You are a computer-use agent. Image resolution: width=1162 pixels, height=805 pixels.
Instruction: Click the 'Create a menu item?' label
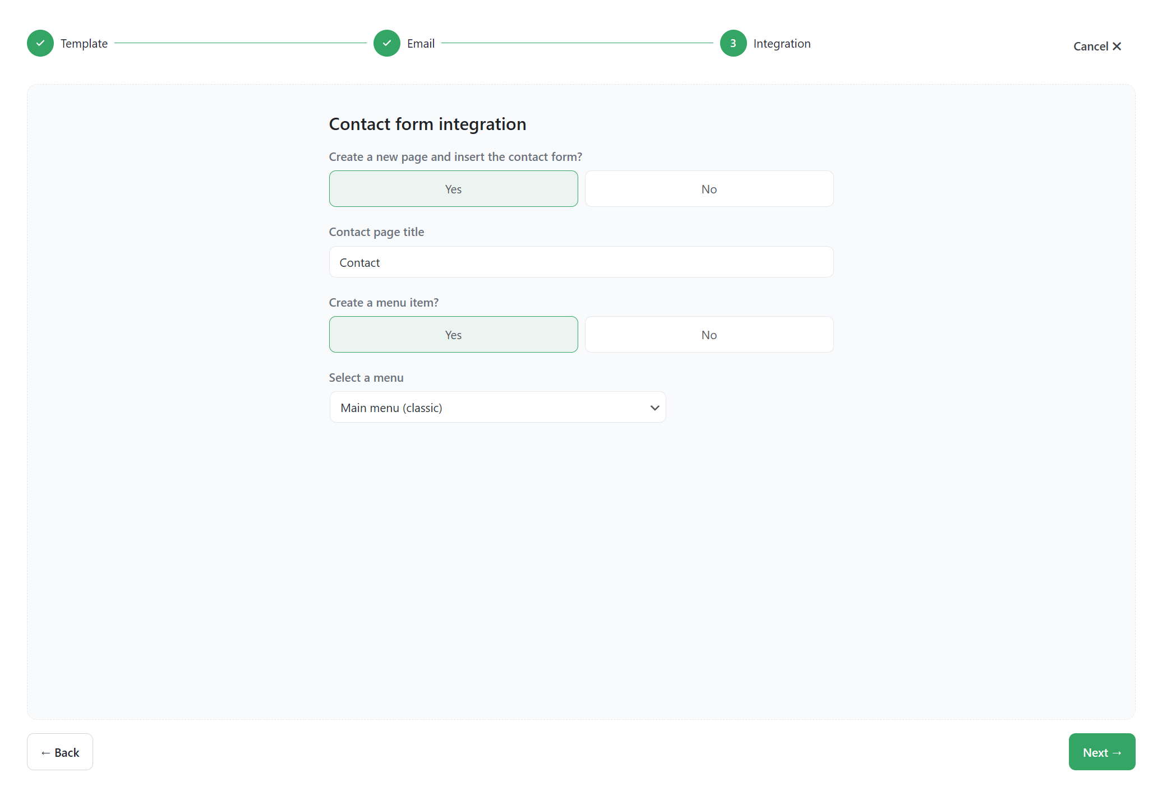(384, 303)
